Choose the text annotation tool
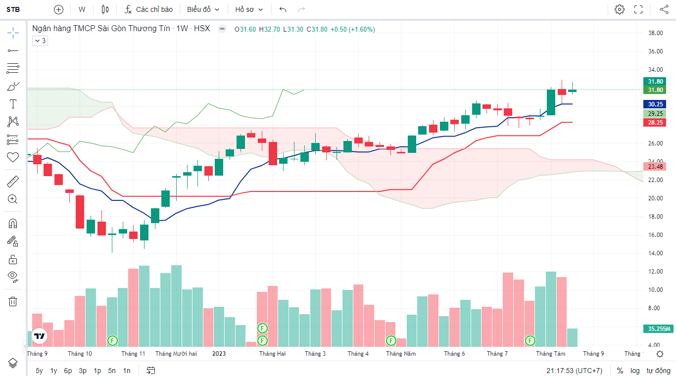The height and width of the screenshot is (376, 676). tap(13, 104)
